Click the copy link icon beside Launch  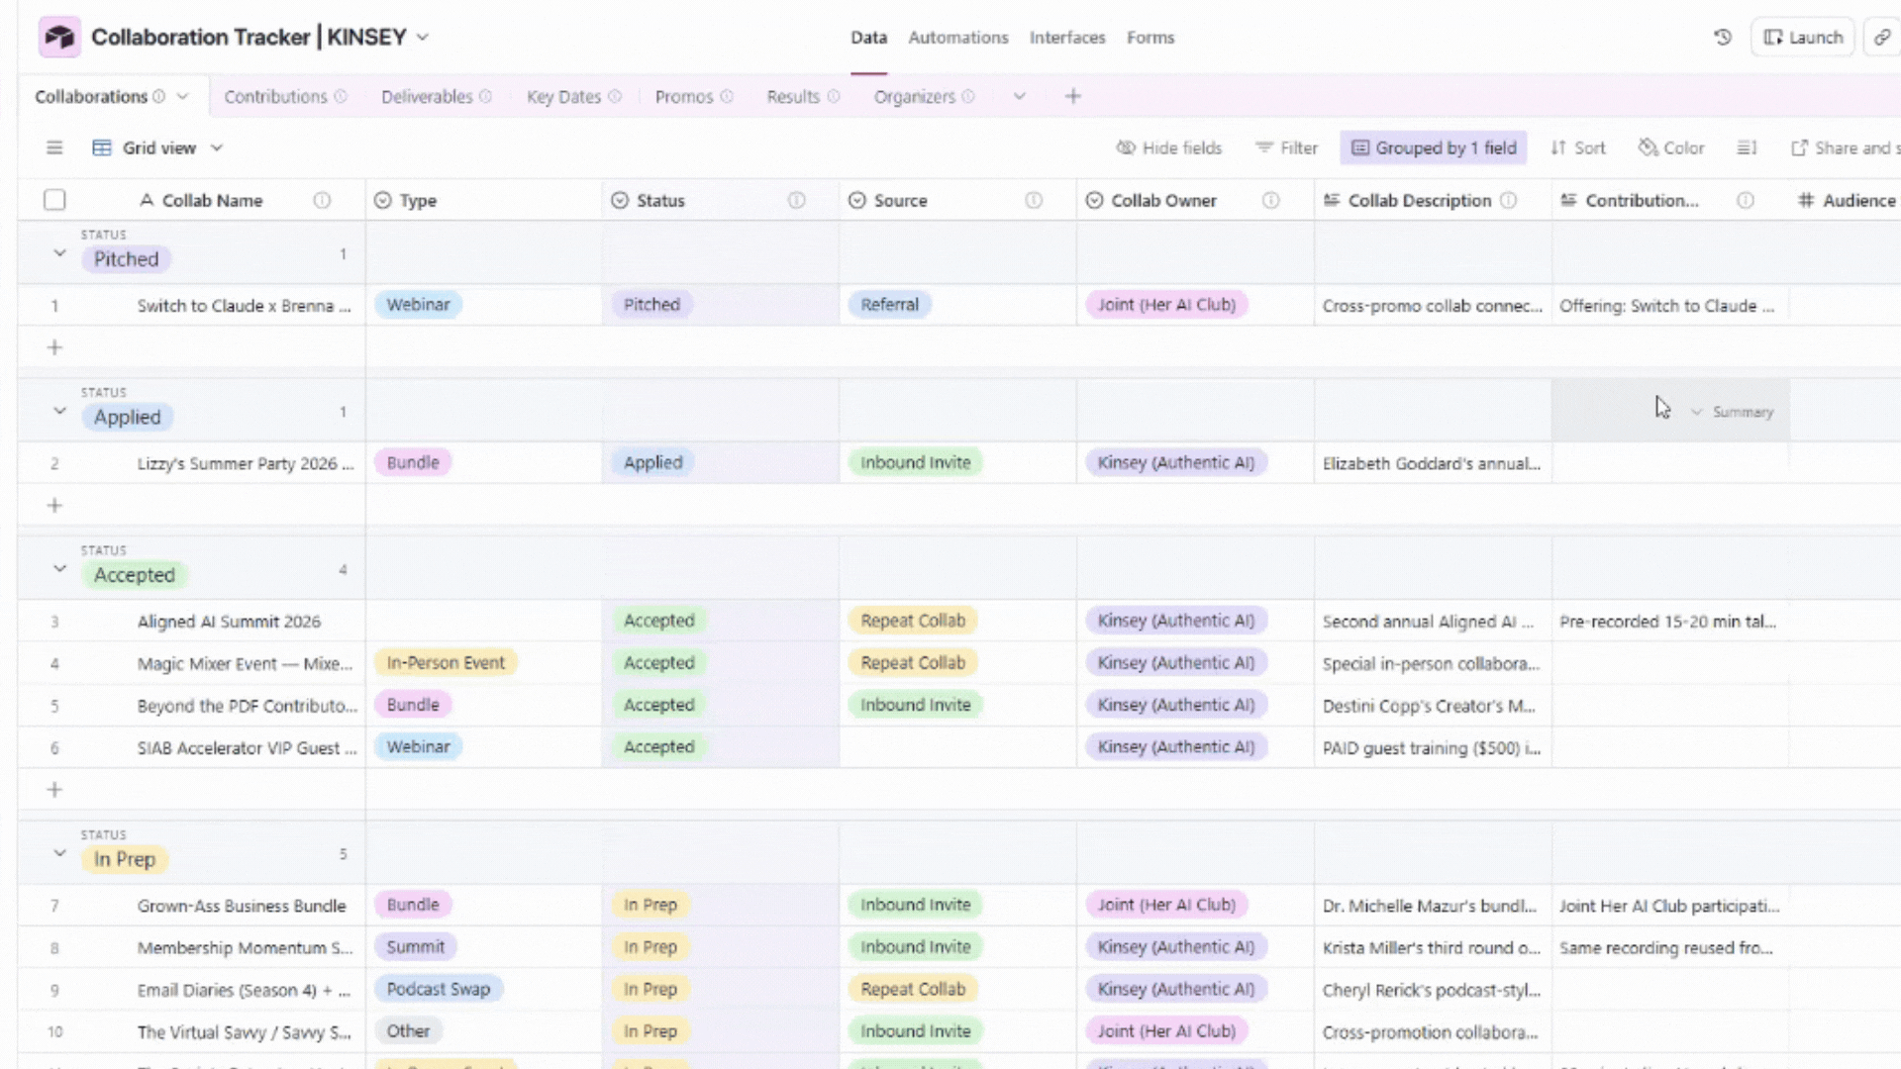(1882, 37)
